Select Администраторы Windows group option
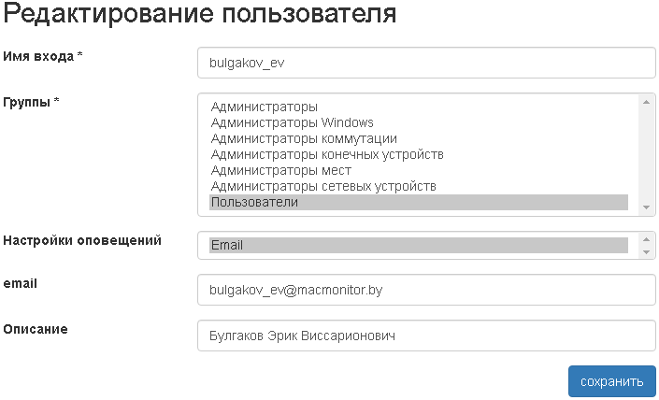Viewport: 659px width, 400px height. pyautogui.click(x=292, y=122)
